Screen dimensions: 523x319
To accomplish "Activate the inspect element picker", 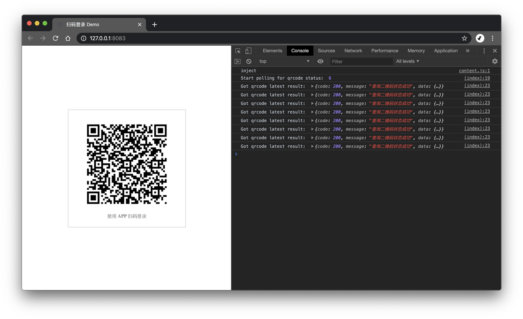I will [238, 51].
